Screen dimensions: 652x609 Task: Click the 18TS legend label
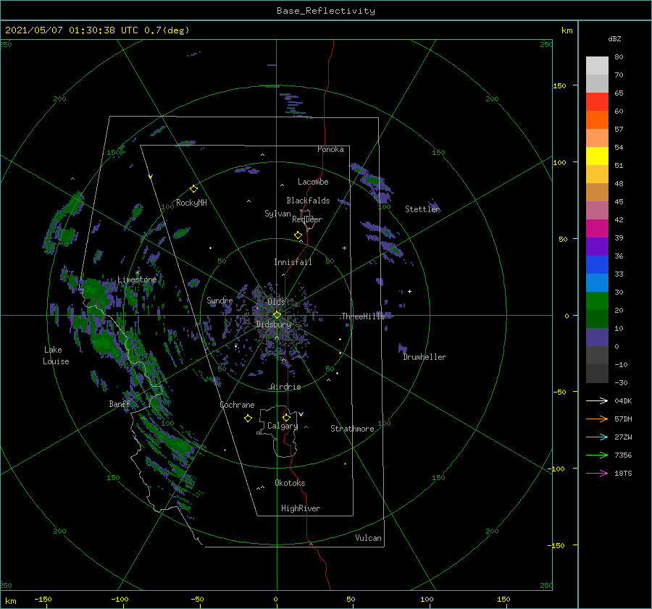tap(623, 473)
